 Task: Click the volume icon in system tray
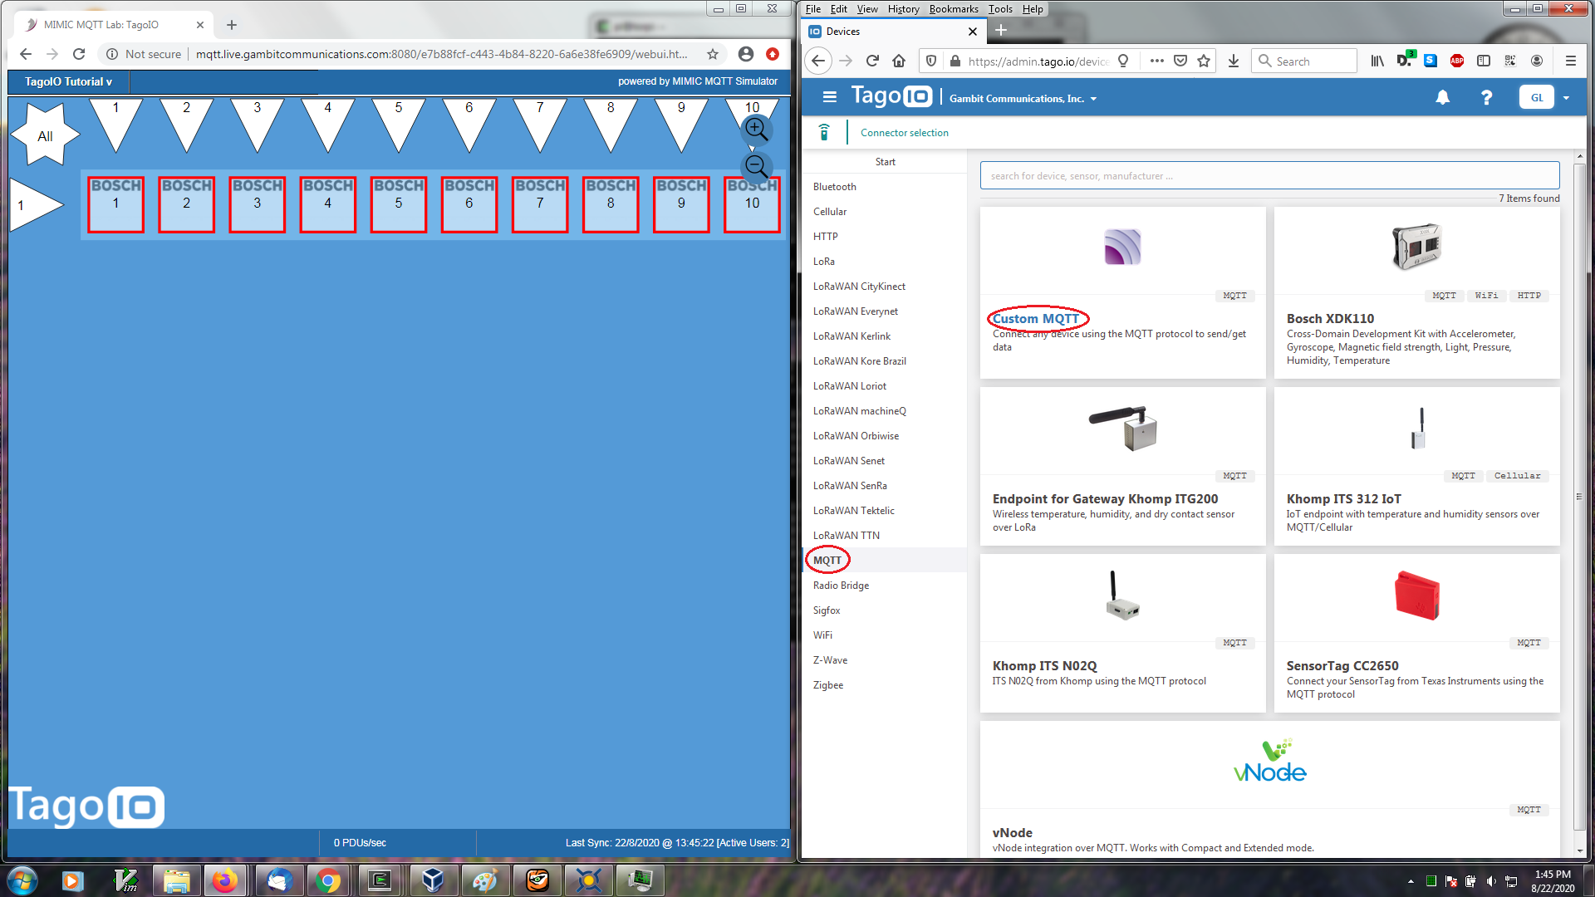[x=1491, y=881]
